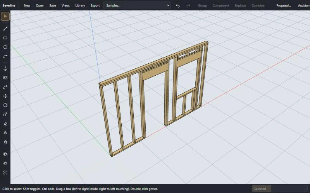Select the Offset tool
The image size is (310, 193).
(5, 78)
